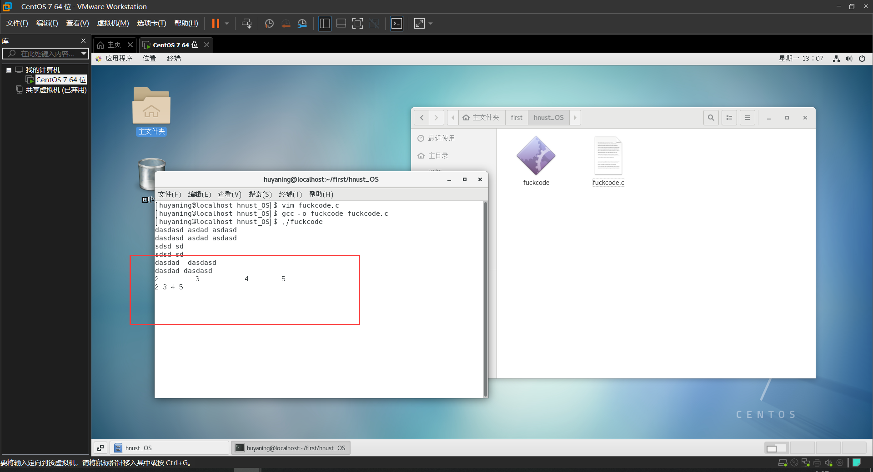Screen dimensions: 873x472
Task: Select the 主文件夹 desktop folder icon
Action: (x=151, y=110)
